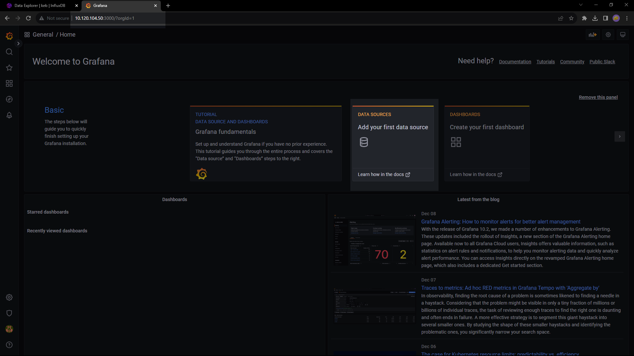The image size is (634, 356).
Task: Open Chrome tab search dropdown arrow
Action: click(581, 5)
